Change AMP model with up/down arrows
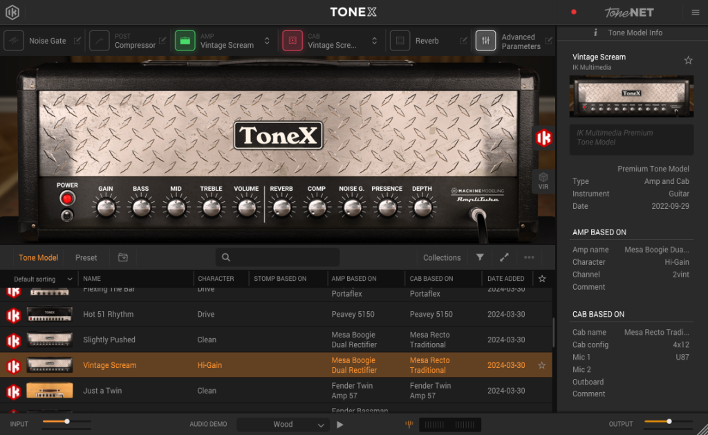Viewport: 708px width, 435px height. click(x=267, y=41)
